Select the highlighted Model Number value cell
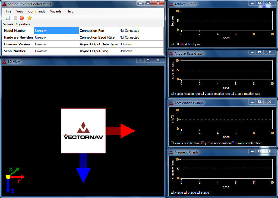The height and width of the screenshot is (198, 278). [56, 30]
